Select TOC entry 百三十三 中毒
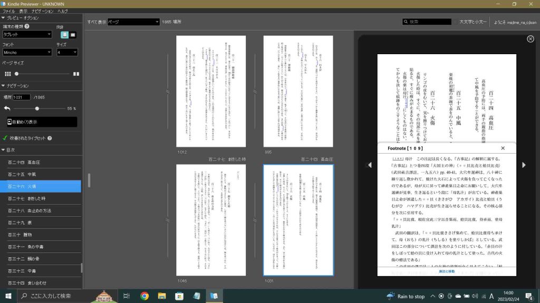The height and width of the screenshot is (303, 540). [41, 271]
